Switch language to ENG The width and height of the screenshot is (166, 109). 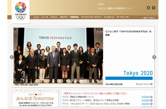pos(151,18)
